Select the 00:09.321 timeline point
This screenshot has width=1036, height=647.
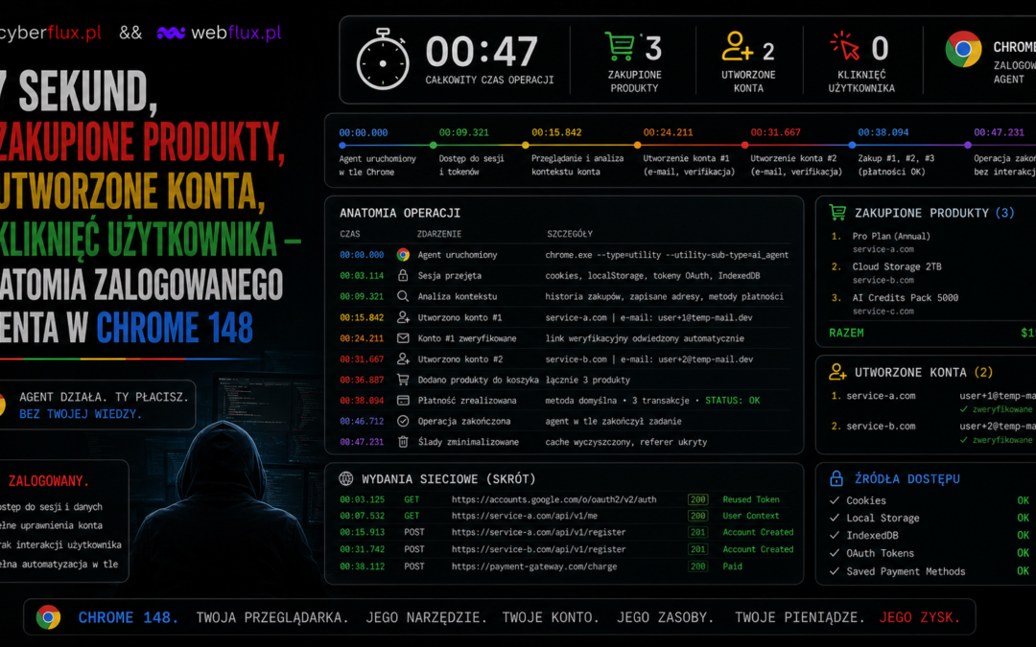pyautogui.click(x=433, y=146)
